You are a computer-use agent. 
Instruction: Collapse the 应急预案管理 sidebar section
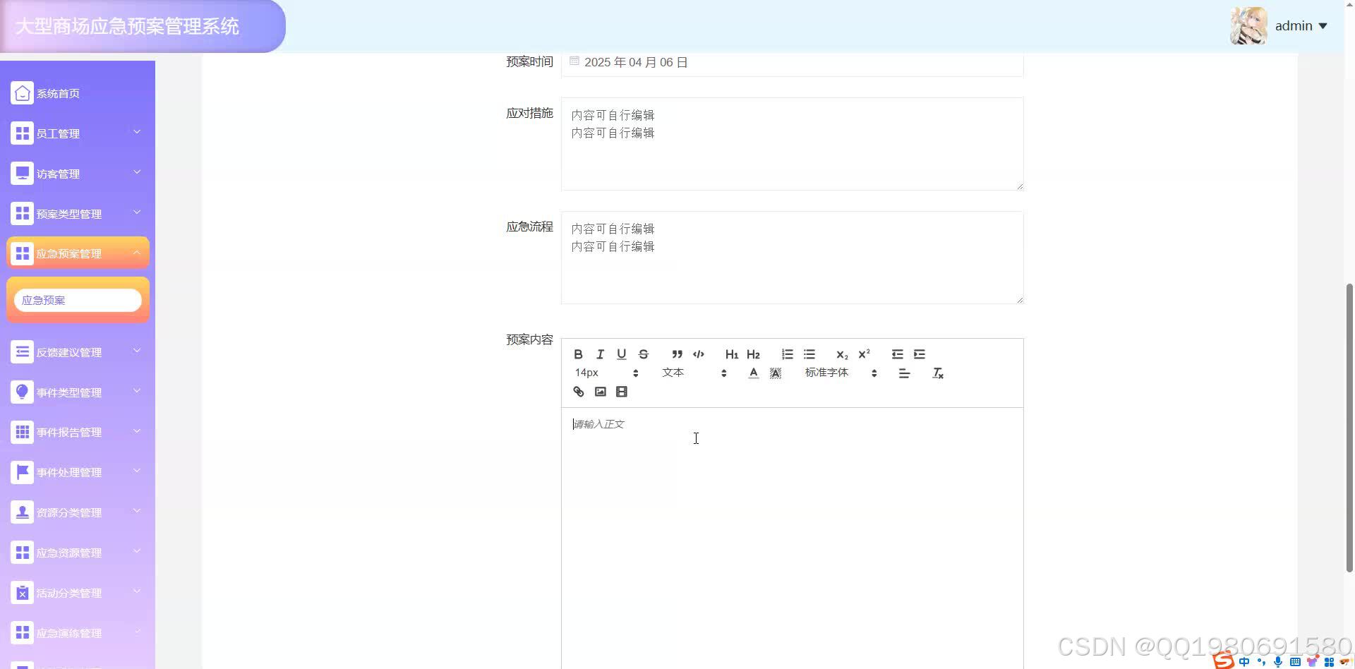click(x=78, y=253)
